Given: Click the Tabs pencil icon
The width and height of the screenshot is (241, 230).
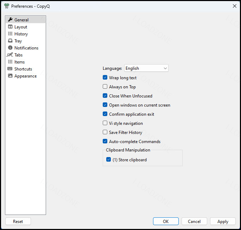Looking at the screenshot, I should 10,55.
